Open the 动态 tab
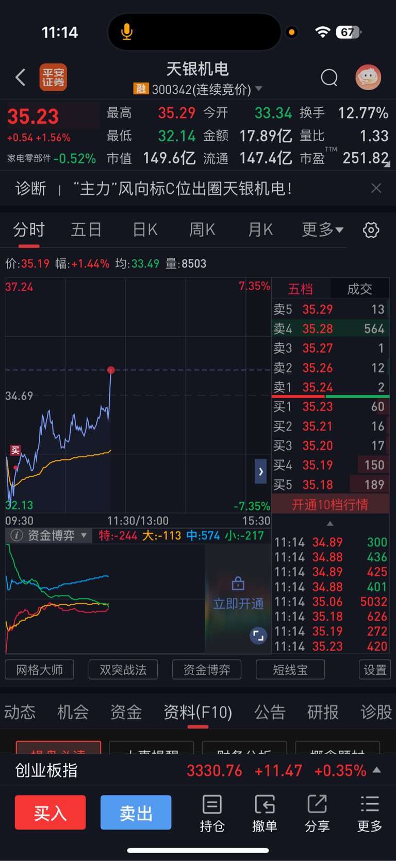396x861 pixels. 20,712
